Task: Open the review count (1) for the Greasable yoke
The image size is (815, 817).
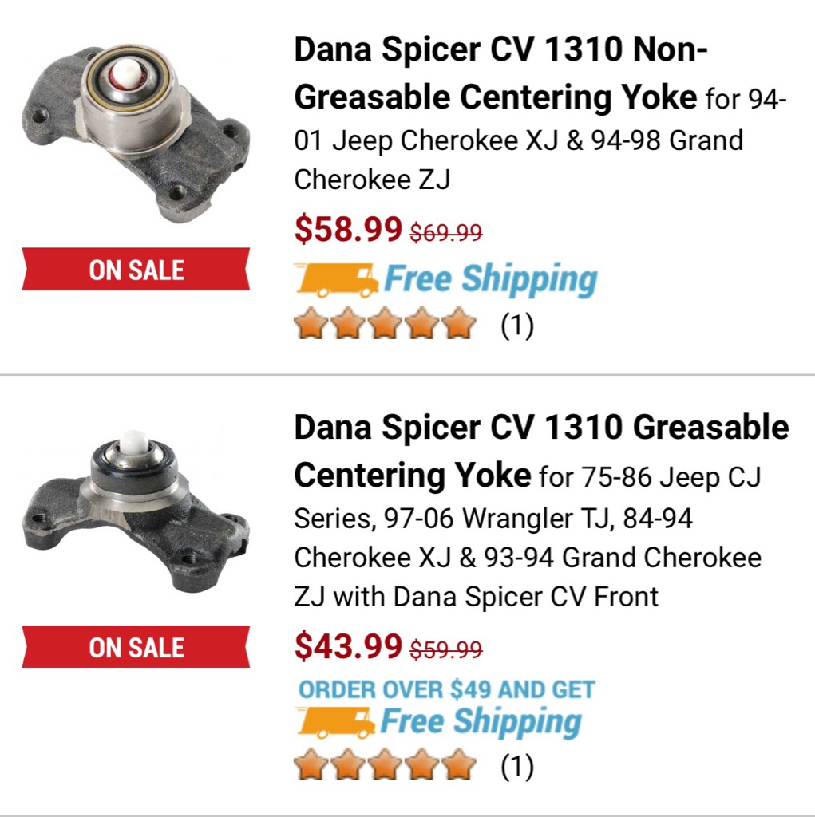Action: tap(516, 768)
